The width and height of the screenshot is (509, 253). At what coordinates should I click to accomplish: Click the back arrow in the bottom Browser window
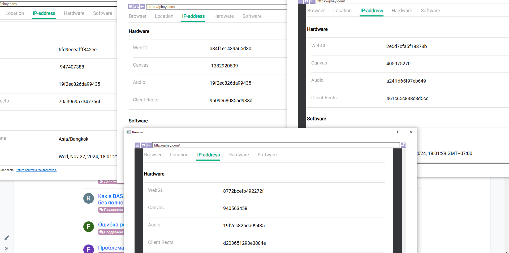coord(149,145)
